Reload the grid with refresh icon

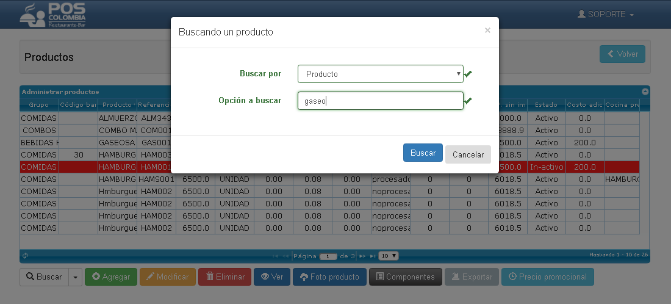tap(25, 256)
